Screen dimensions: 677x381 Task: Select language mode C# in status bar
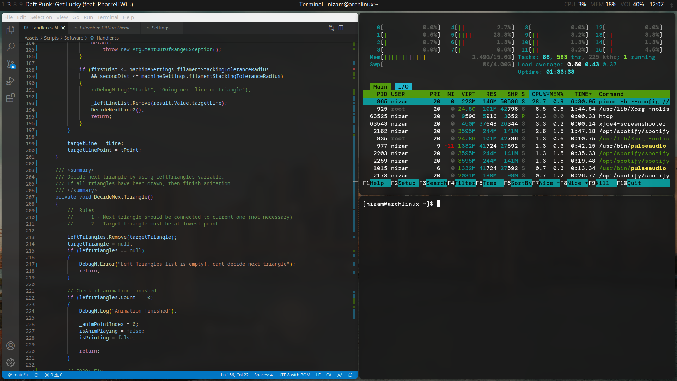329,375
